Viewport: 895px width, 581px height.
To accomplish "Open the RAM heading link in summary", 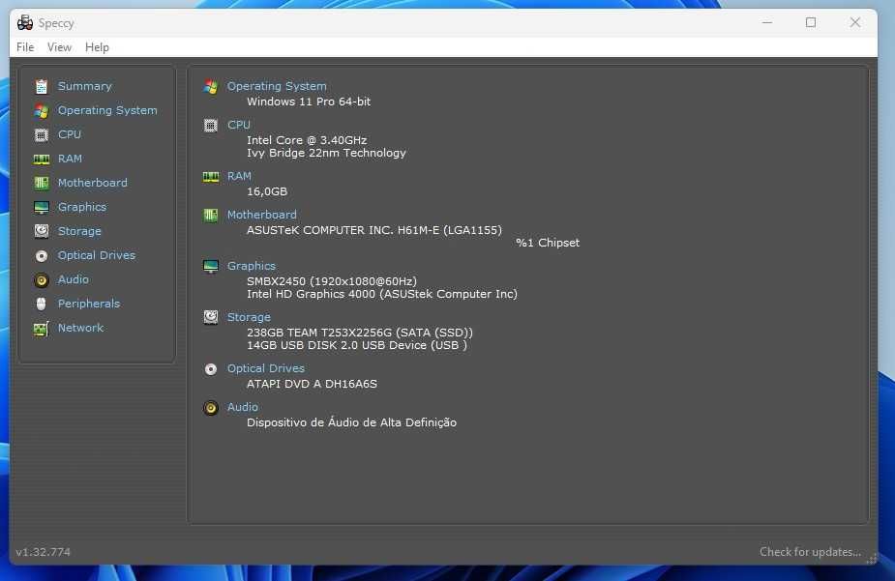I will click(x=239, y=176).
